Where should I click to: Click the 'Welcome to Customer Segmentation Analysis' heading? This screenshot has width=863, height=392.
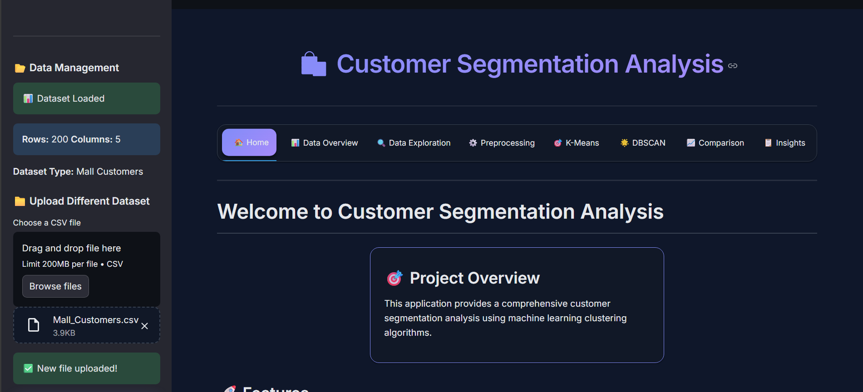(440, 212)
